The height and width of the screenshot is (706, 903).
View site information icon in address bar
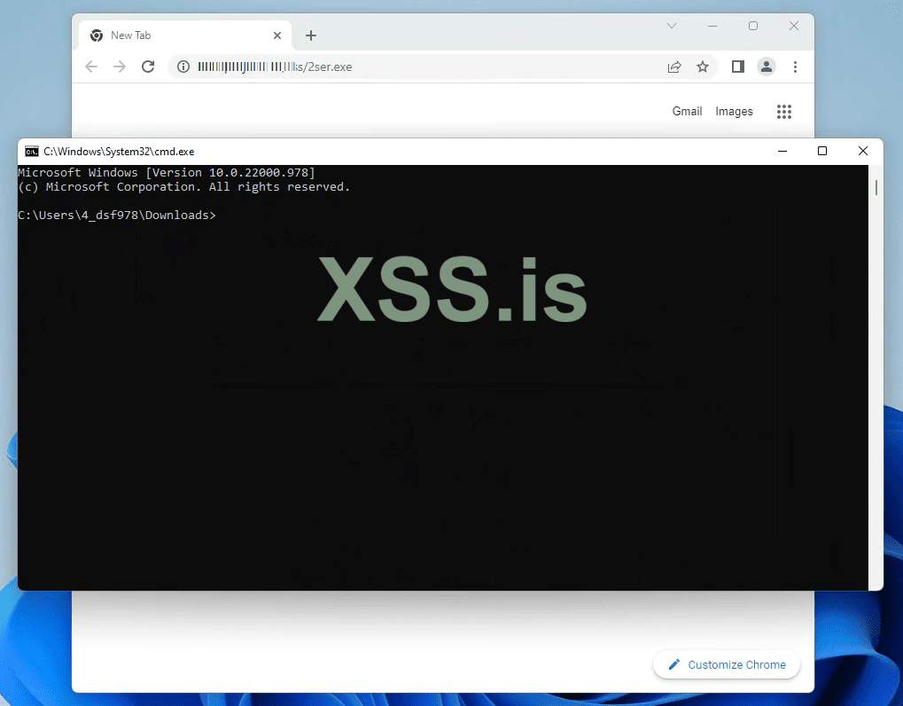pyautogui.click(x=183, y=67)
